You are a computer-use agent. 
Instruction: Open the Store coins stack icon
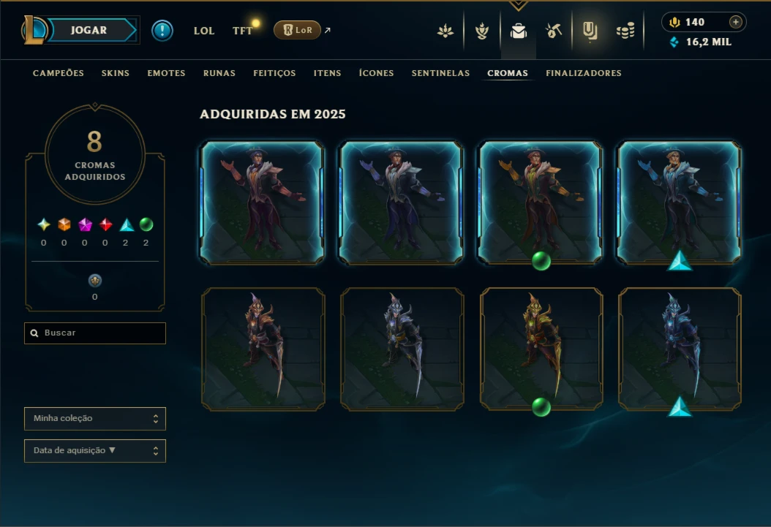pyautogui.click(x=625, y=31)
